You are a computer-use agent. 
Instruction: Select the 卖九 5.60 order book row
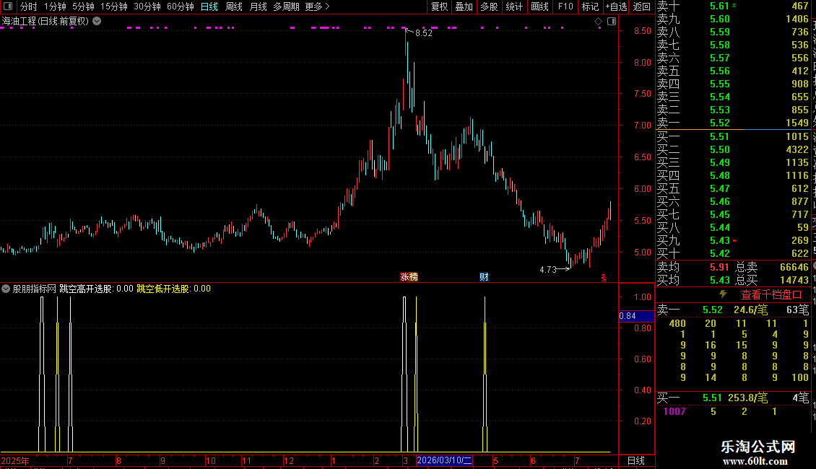point(733,19)
